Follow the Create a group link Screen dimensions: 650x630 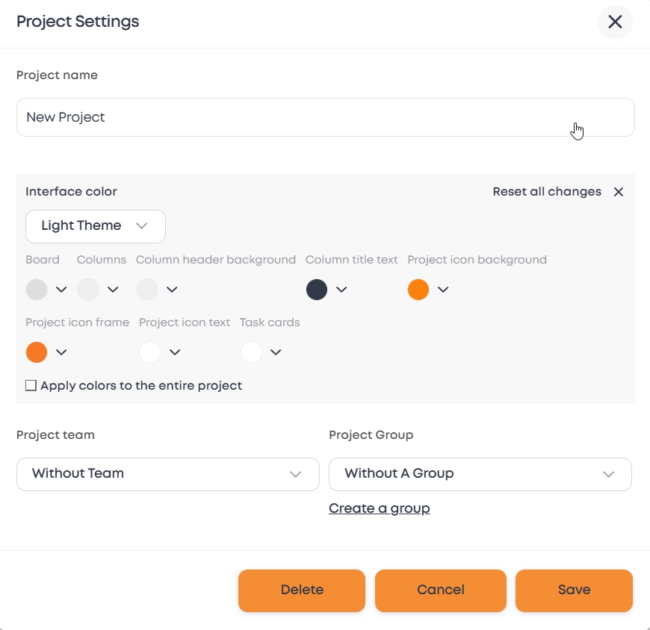[x=380, y=508]
